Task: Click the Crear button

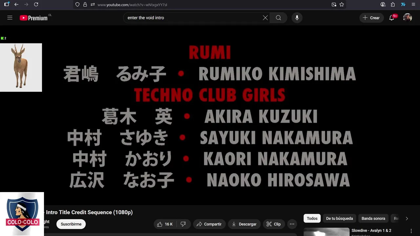Action: (371, 18)
